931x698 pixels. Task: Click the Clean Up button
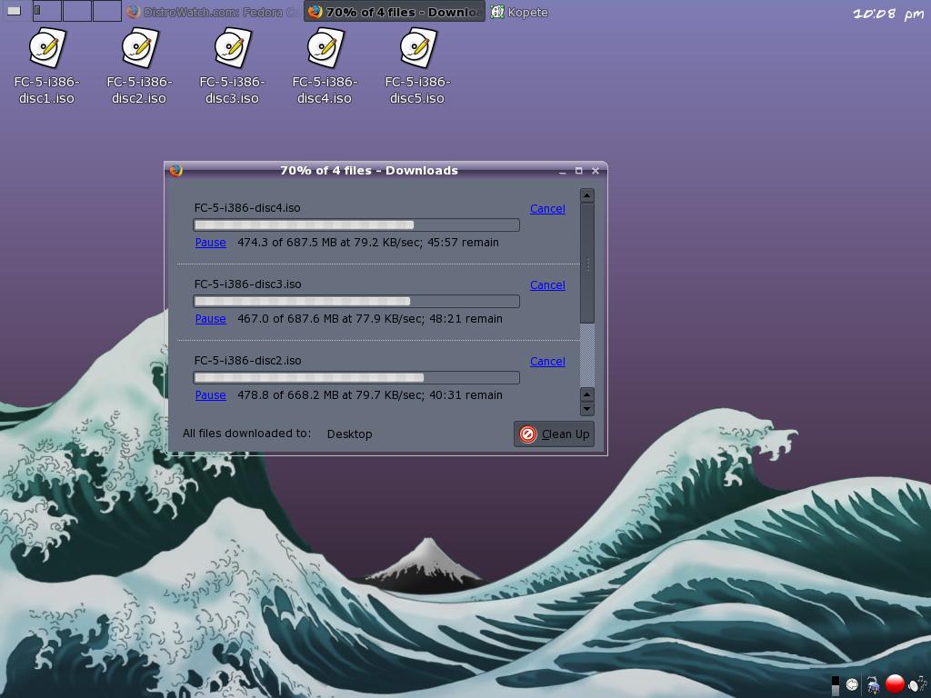click(x=554, y=434)
